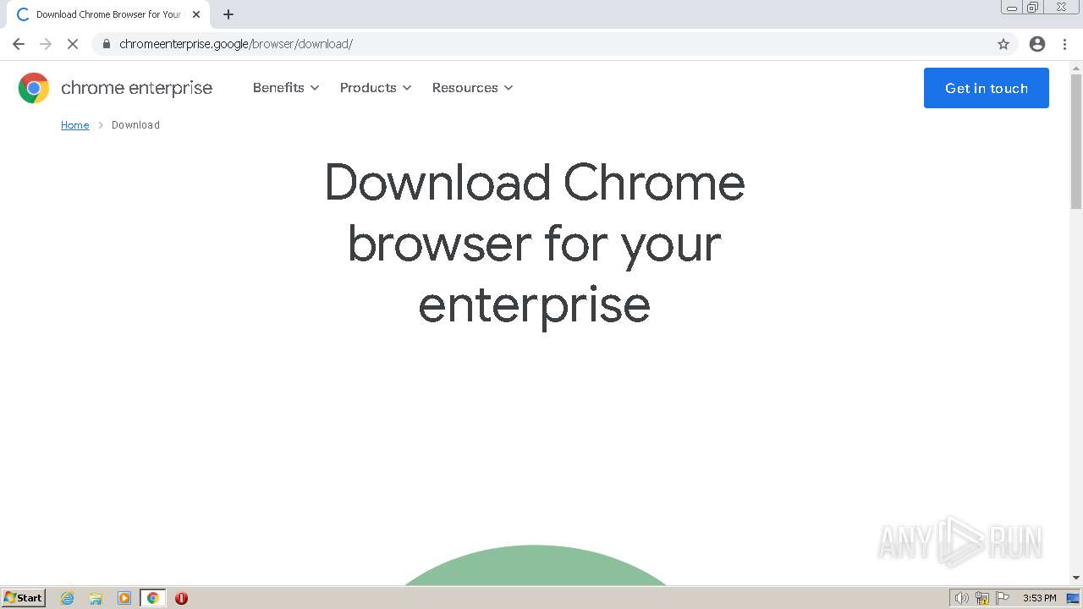
Task: Open the Chrome profile avatar
Action: pyautogui.click(x=1037, y=44)
